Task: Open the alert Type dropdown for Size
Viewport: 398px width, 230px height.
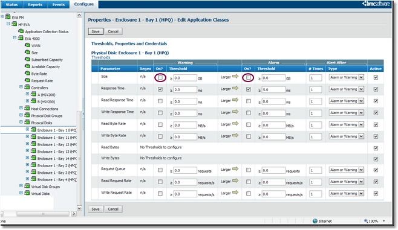Action: pyautogui.click(x=347, y=77)
